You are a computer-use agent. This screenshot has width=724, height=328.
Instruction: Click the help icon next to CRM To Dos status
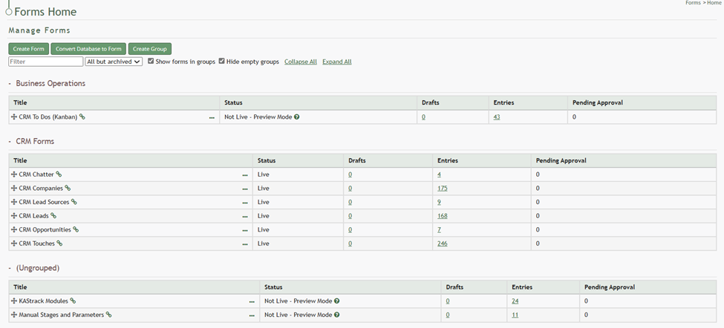[x=297, y=117]
